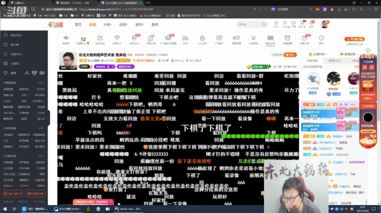Open the notification bell icon with badge

311,23
